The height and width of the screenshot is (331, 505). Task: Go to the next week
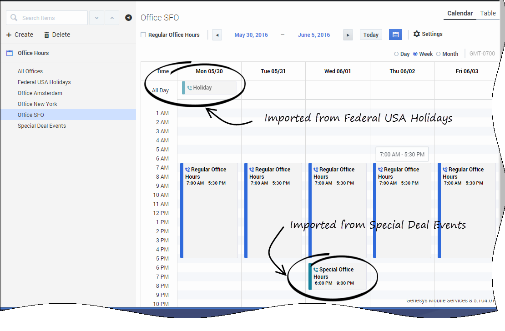(x=348, y=35)
